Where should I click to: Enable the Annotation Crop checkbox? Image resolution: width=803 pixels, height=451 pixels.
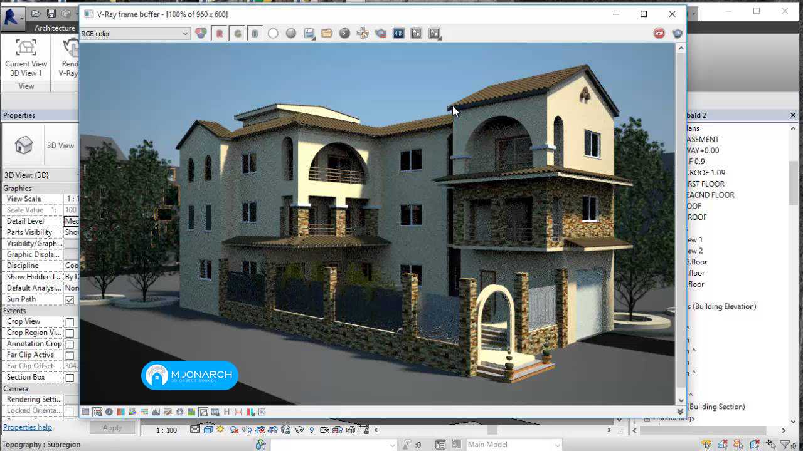click(70, 345)
